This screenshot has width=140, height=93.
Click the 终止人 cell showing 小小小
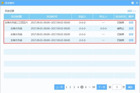pos(103,29)
